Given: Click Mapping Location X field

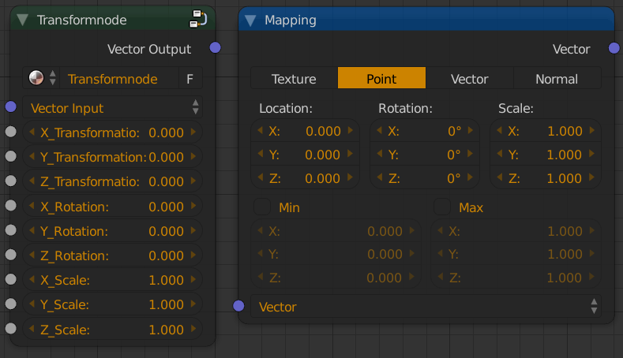Looking at the screenshot, I should pyautogui.click(x=305, y=131).
